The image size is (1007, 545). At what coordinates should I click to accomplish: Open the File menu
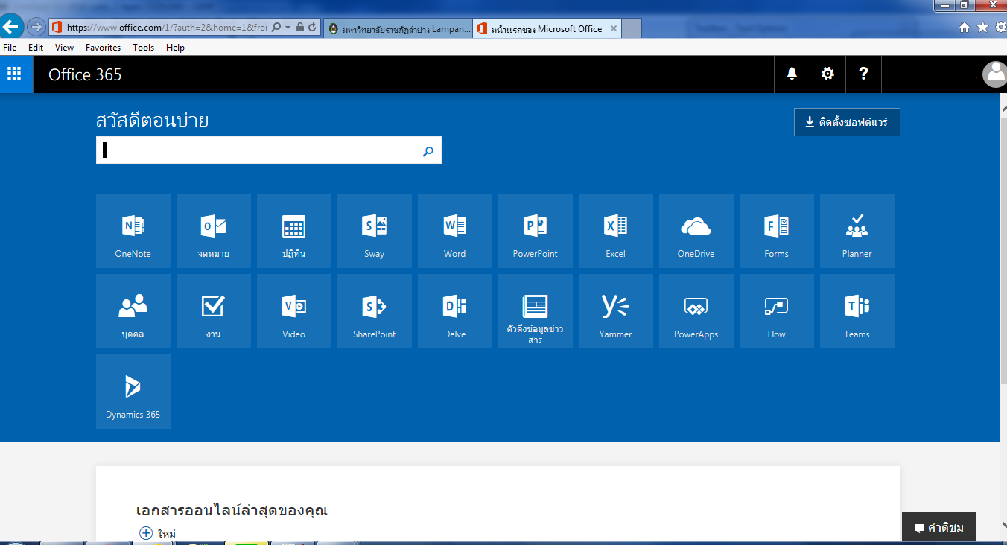(x=10, y=47)
